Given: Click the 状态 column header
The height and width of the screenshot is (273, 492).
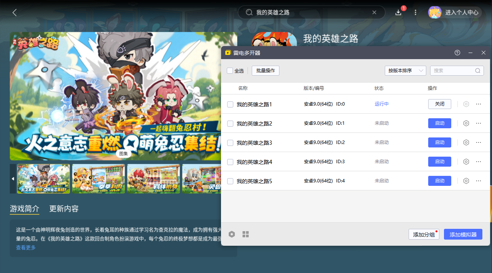Looking at the screenshot, I should [379, 88].
